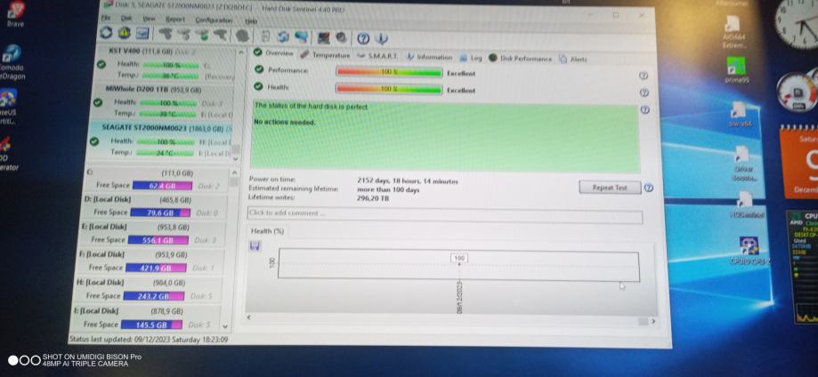This screenshot has width=818, height=377.
Task: Switch to the Log tab
Action: tap(471, 58)
